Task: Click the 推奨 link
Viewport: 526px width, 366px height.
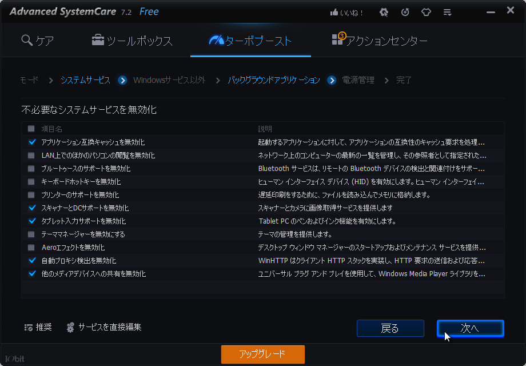Action: pos(43,327)
